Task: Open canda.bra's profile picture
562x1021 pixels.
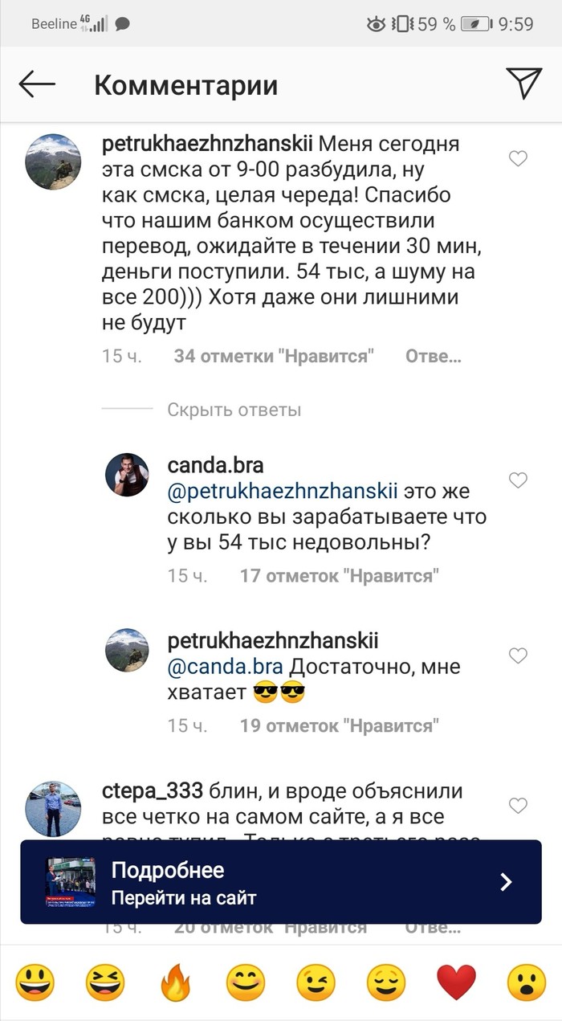Action: point(127,475)
